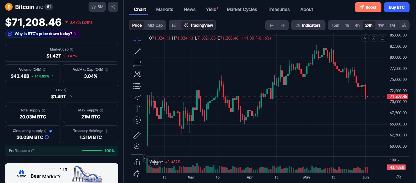Screen dimensions: 416x183
Task: Open 'Why is BTC's price down today?'
Action: click(x=43, y=34)
